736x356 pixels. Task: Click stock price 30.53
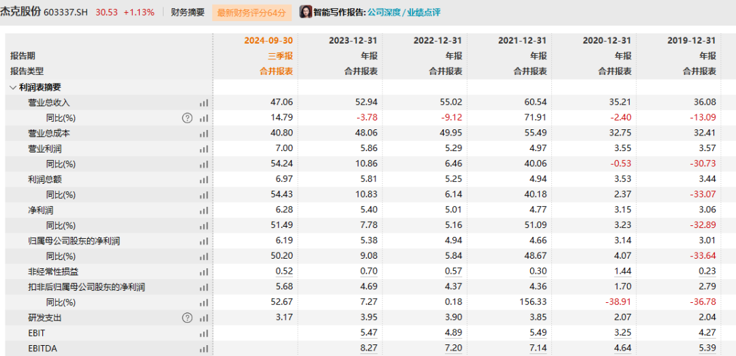point(106,13)
